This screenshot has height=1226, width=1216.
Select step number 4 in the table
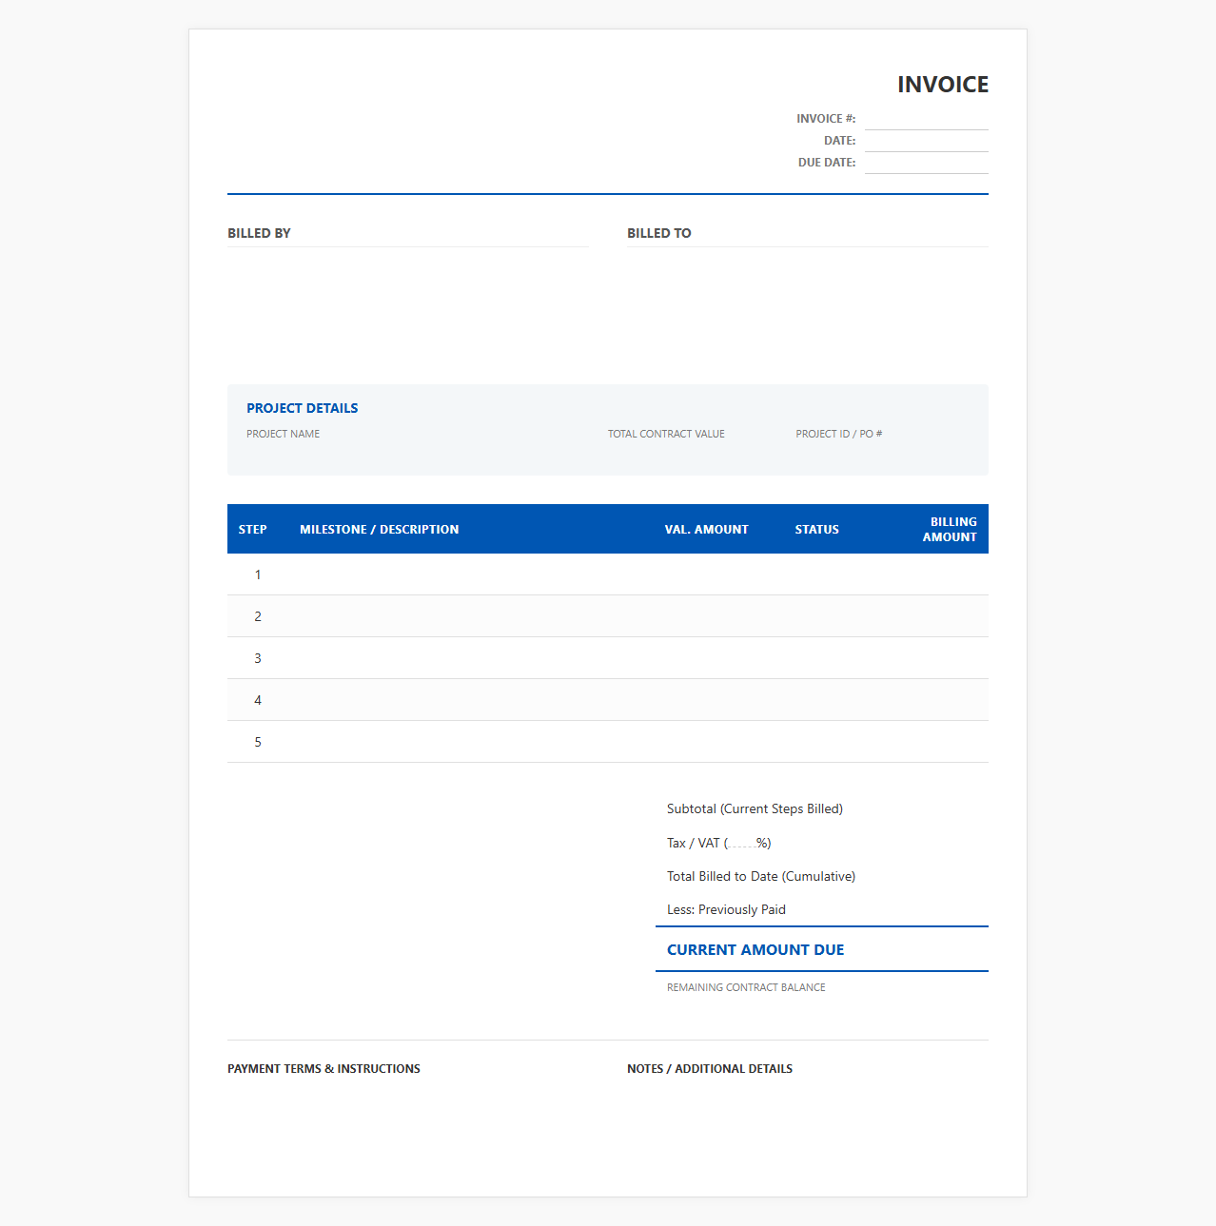tap(258, 700)
